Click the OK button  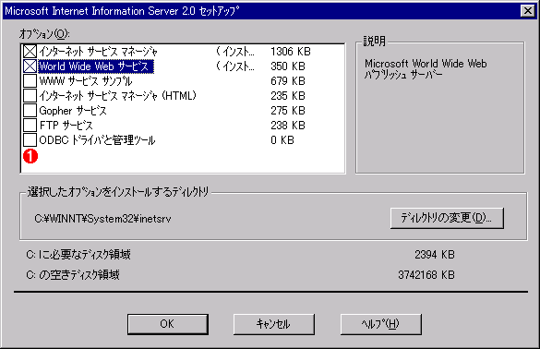(x=168, y=324)
